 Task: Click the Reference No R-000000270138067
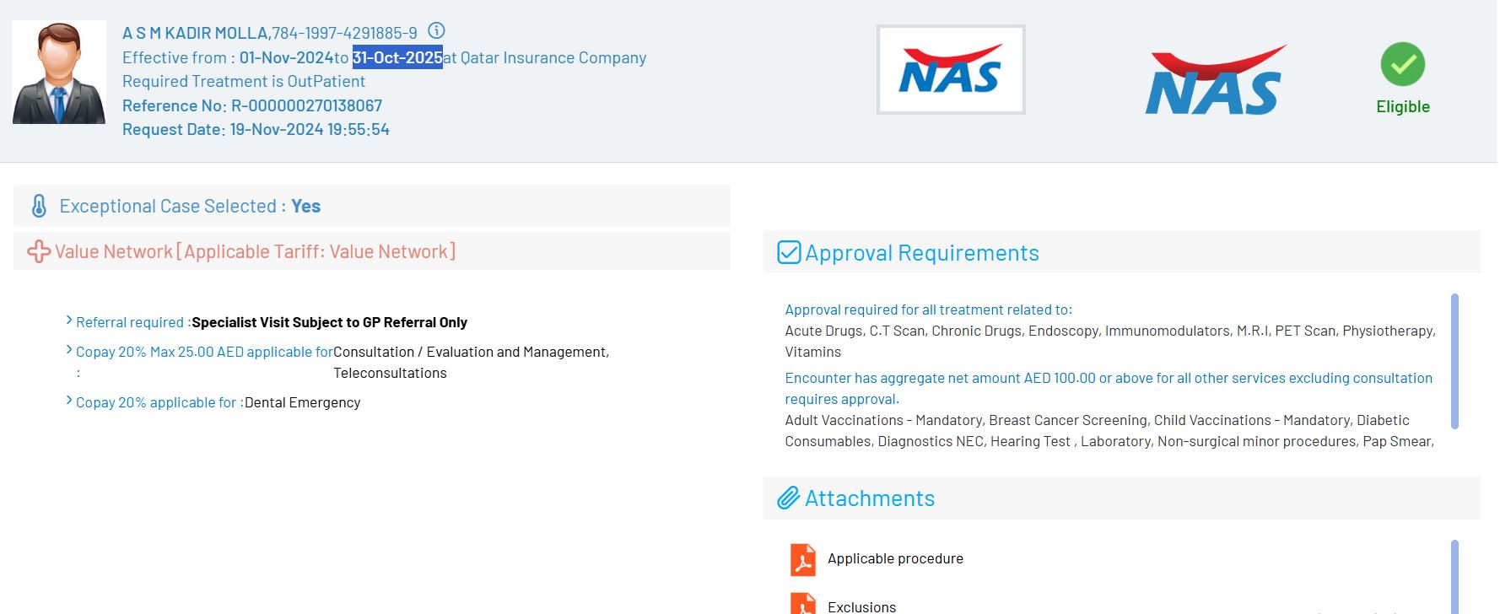click(252, 105)
